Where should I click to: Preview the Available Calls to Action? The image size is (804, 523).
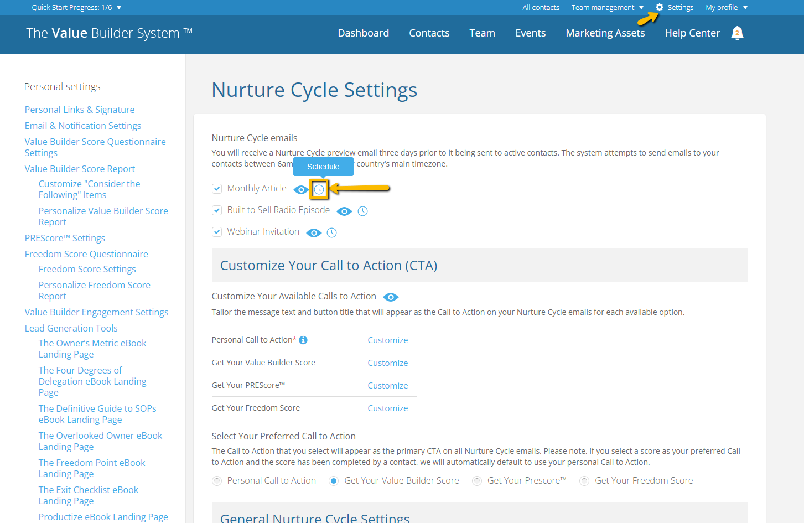pyautogui.click(x=391, y=297)
